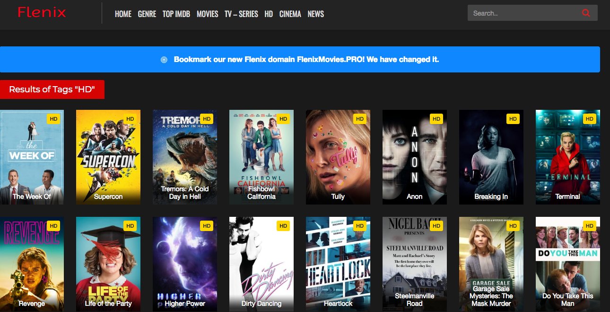
Task: Open the NEWS section
Action: [x=316, y=14]
